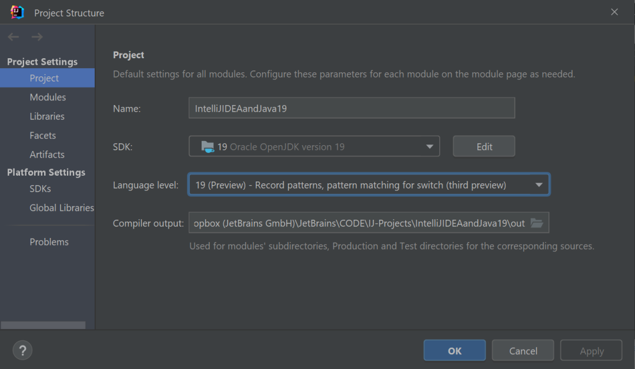This screenshot has height=369, width=635.
Task: Open the SDK dropdown
Action: pyautogui.click(x=314, y=146)
